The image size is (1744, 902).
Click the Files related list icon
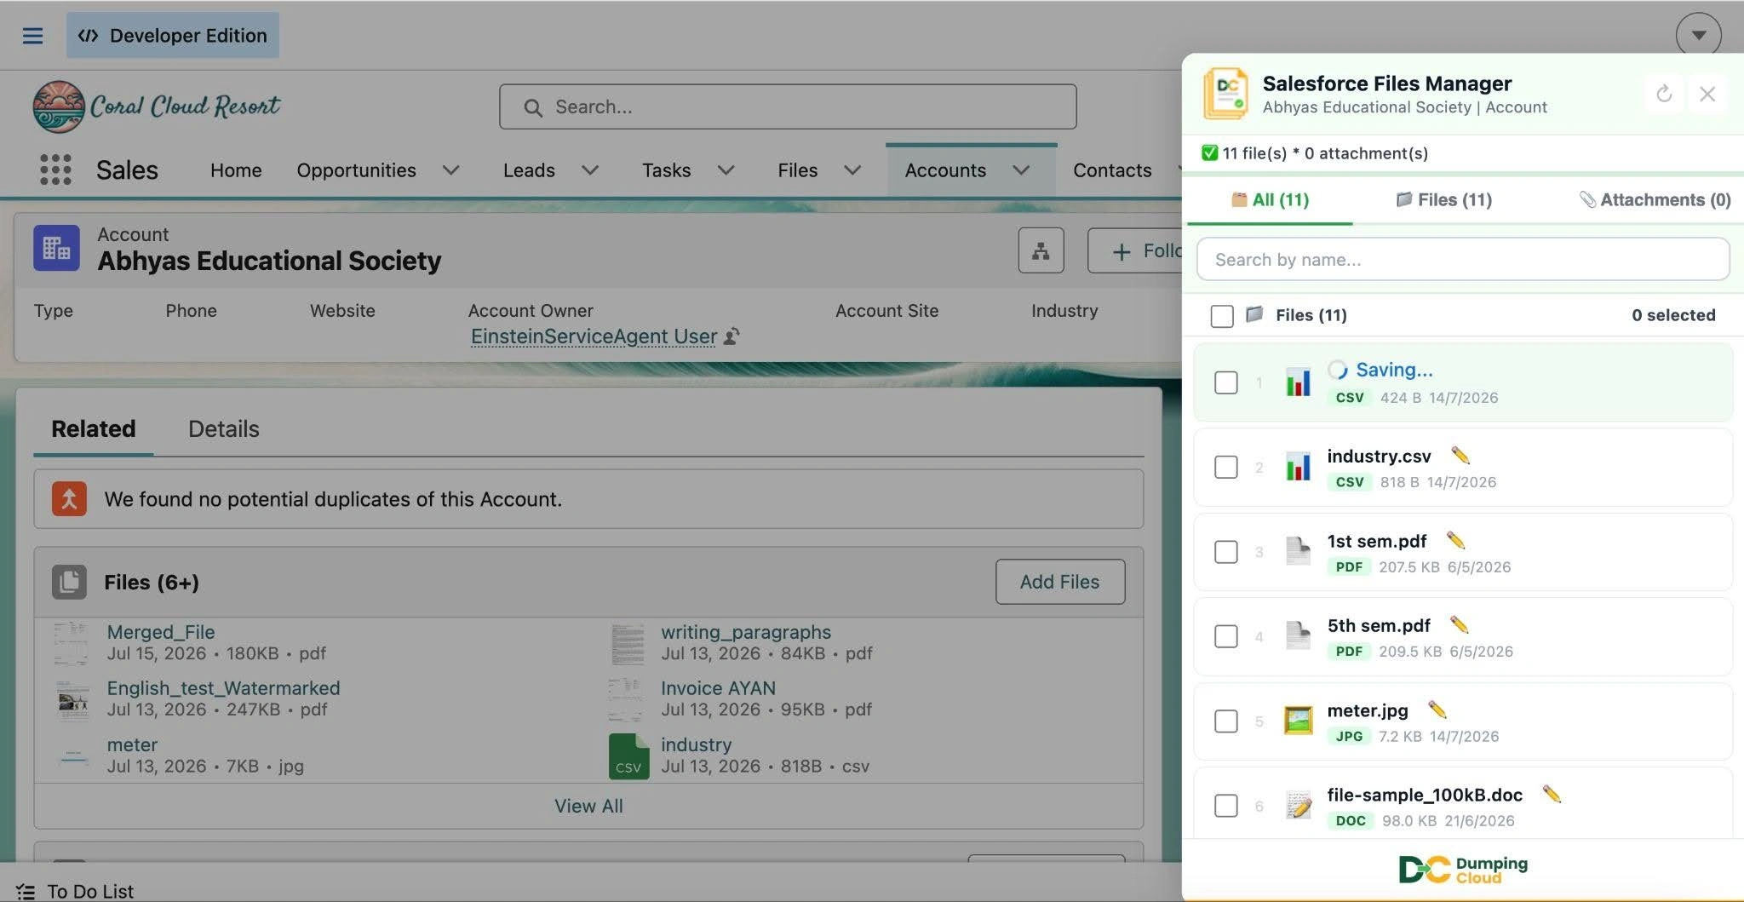(69, 582)
